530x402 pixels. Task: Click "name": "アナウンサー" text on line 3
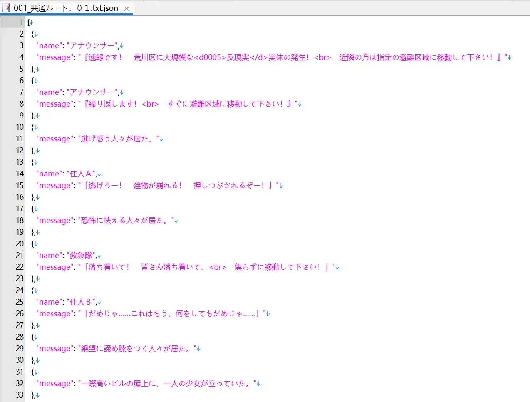point(77,46)
